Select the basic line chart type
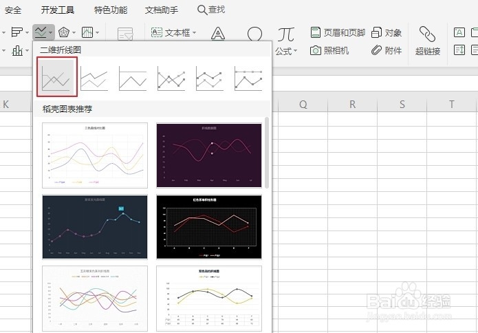Image resolution: width=478 pixels, height=333 pixels. click(57, 77)
